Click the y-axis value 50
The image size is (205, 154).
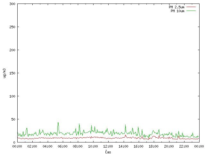13,119
